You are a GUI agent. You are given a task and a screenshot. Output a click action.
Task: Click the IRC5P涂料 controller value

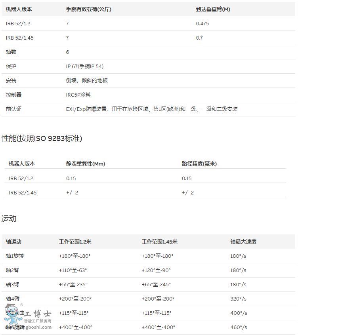click(x=78, y=95)
